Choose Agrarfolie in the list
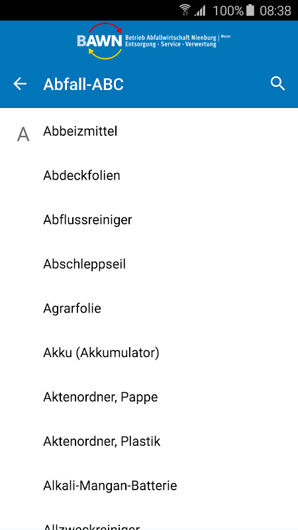Screen dimensions: 298x530 tap(149, 308)
